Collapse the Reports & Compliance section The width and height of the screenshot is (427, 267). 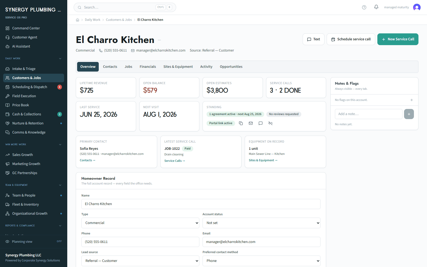click(x=34, y=226)
